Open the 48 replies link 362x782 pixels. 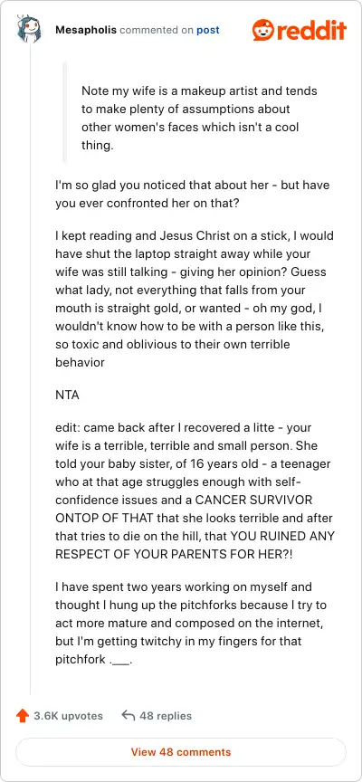point(166,716)
